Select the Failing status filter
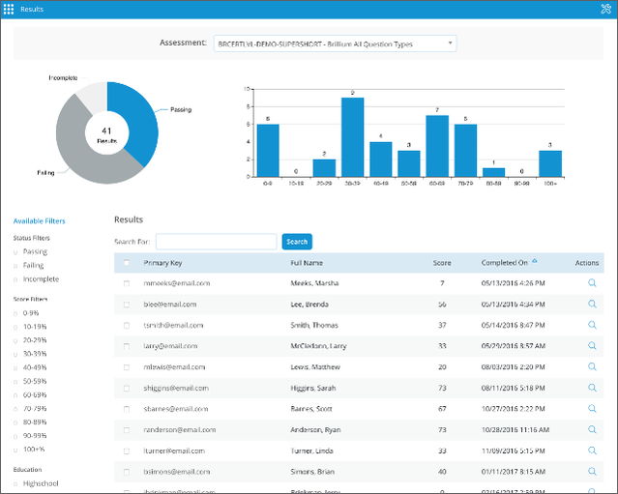This screenshot has width=618, height=494. pyautogui.click(x=15, y=266)
